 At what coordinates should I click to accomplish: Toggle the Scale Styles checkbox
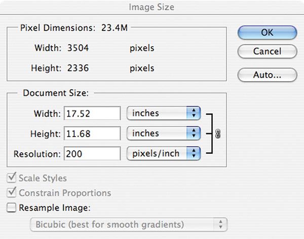(x=11, y=178)
